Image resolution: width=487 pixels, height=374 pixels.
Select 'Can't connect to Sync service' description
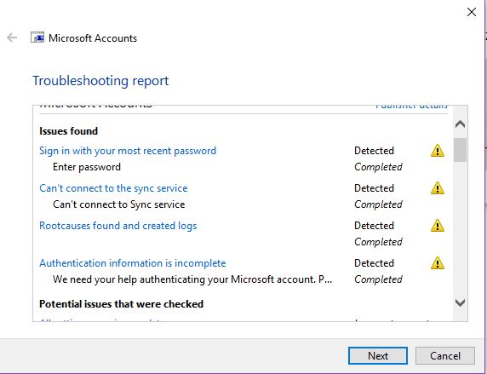119,204
